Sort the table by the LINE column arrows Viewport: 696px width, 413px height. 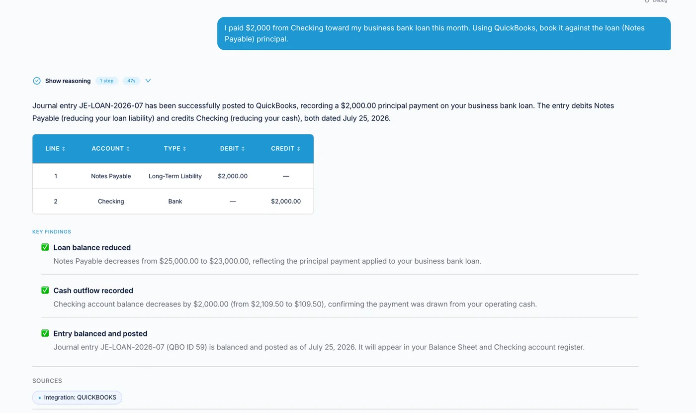[64, 149]
